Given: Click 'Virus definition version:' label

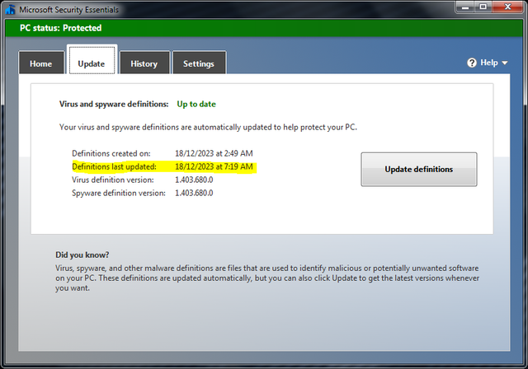Looking at the screenshot, I should 113,180.
